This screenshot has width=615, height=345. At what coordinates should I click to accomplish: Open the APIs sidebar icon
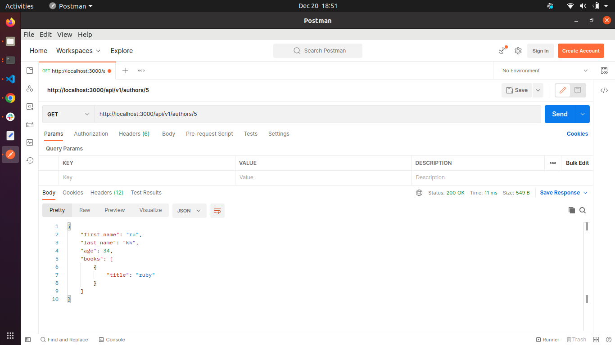[30, 88]
